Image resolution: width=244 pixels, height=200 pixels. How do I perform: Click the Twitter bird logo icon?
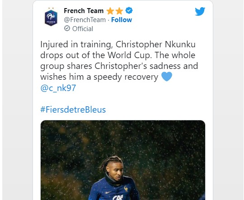(200, 11)
